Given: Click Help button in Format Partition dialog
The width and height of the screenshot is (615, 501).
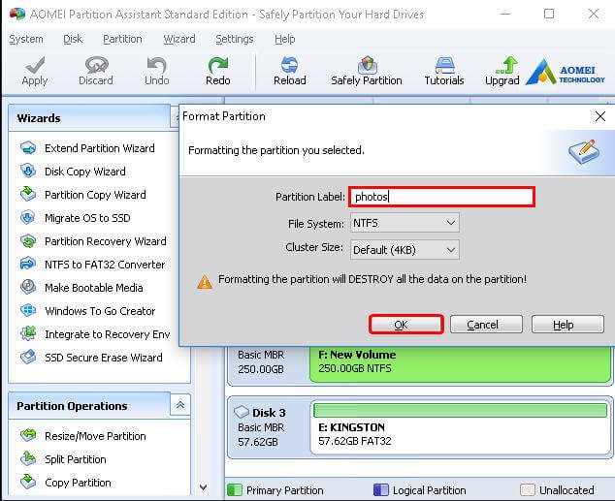Looking at the screenshot, I should pos(567,325).
